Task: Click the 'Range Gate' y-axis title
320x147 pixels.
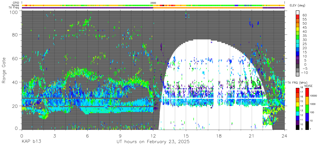Action: (4, 71)
